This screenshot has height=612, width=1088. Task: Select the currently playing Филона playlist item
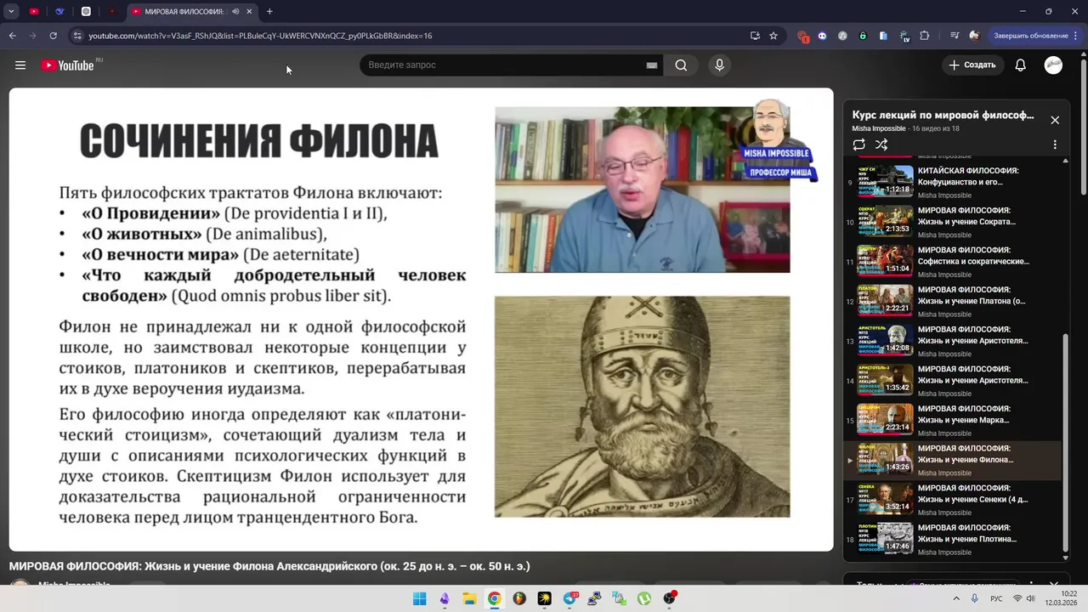click(952, 460)
